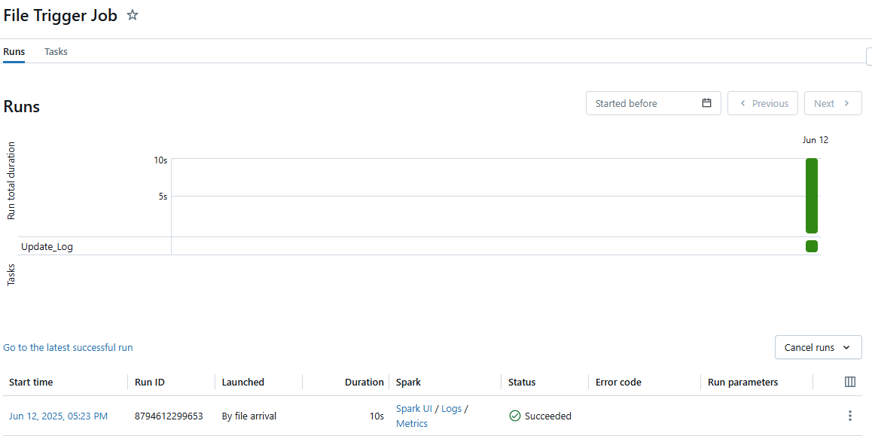Go to the latest successful run
The image size is (872, 436).
pos(68,347)
